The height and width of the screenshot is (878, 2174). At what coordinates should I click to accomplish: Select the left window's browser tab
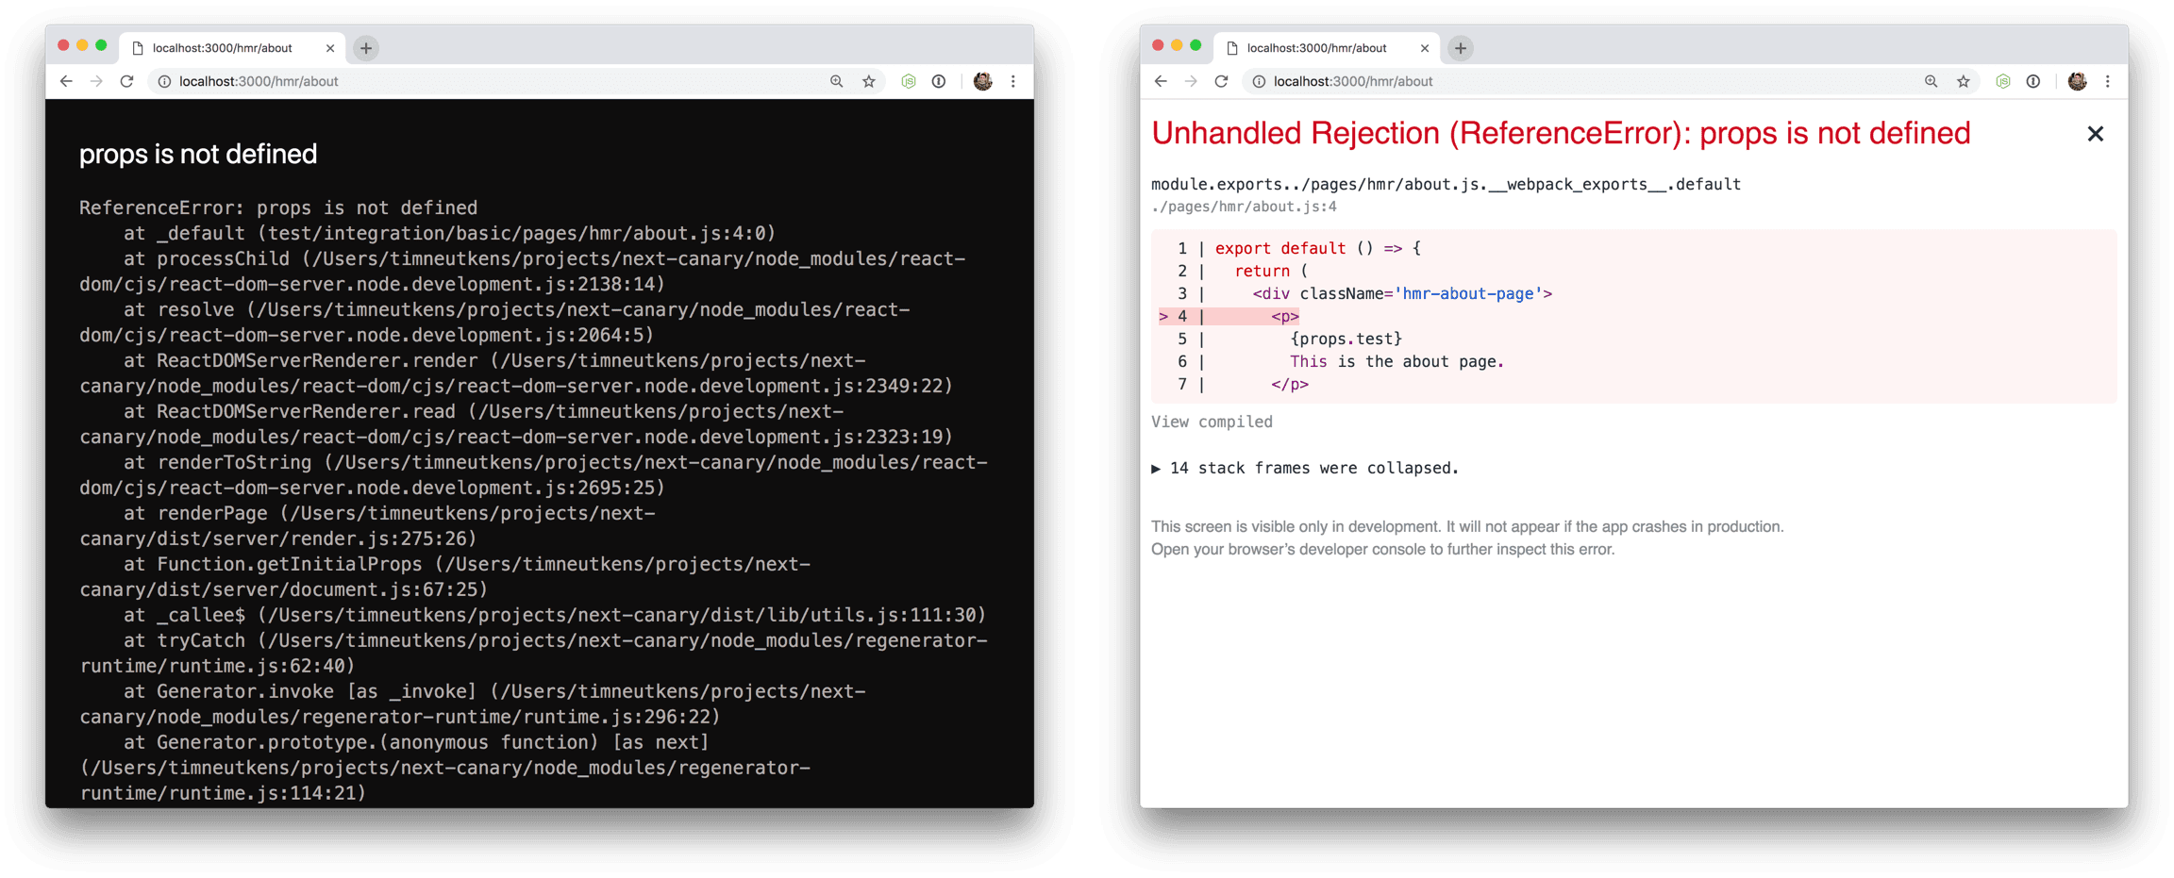click(x=224, y=47)
